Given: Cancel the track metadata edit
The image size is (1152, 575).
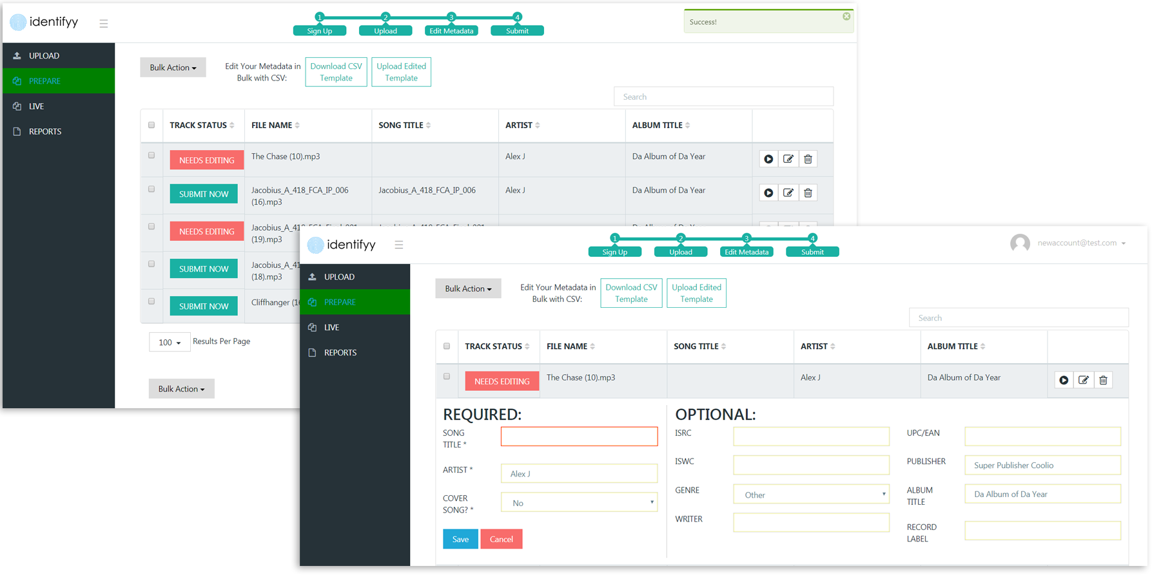Looking at the screenshot, I should 501,540.
